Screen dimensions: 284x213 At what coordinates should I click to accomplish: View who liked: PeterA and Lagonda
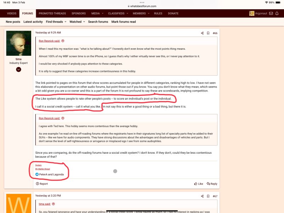[51, 174]
